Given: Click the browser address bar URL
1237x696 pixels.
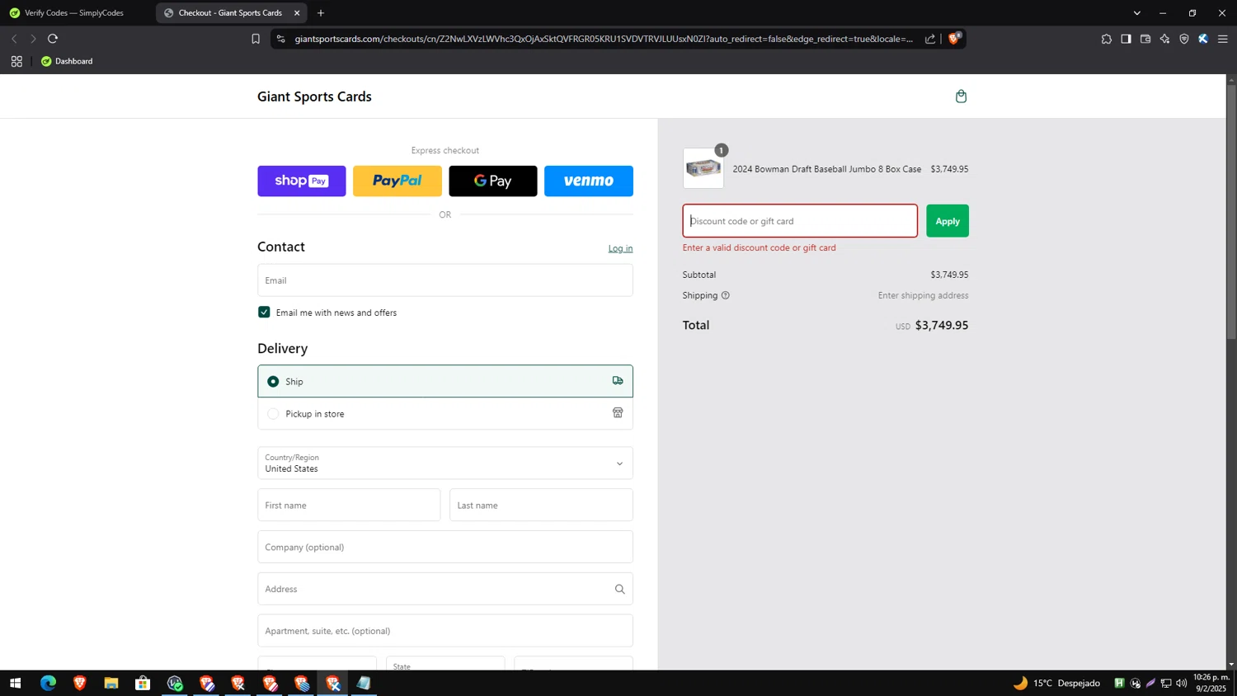Looking at the screenshot, I should (604, 39).
